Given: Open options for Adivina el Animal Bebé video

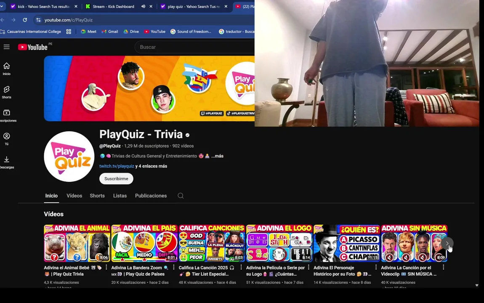Looking at the screenshot, I should pyautogui.click(x=106, y=267).
